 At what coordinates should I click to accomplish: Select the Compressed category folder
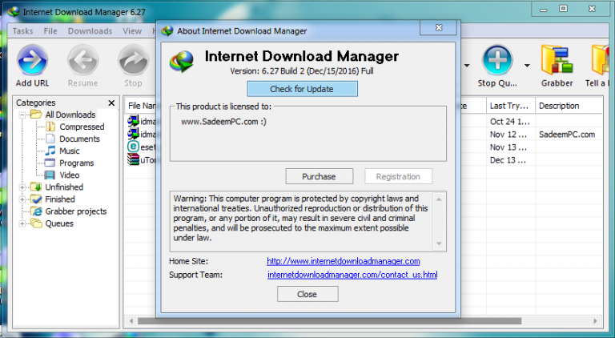50,127
